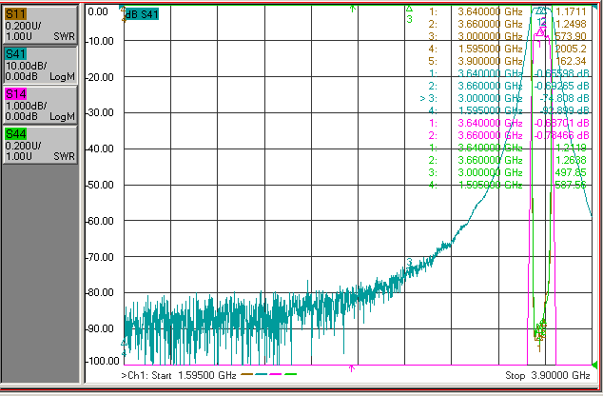Click green triangle marker 3 at top
Image resolution: width=603 pixels, height=396 pixels.
pyautogui.click(x=409, y=14)
